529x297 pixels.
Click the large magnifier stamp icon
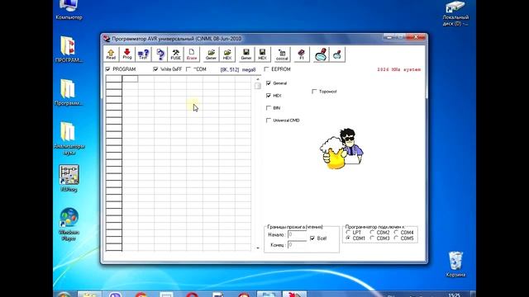coord(321,54)
